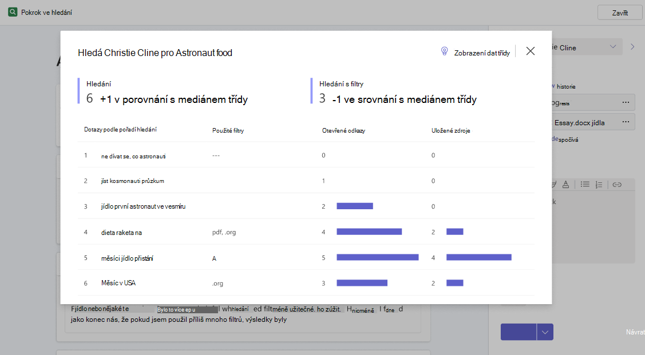Click the lightbulb icon beside Zobrazení dat třídy

[444, 51]
